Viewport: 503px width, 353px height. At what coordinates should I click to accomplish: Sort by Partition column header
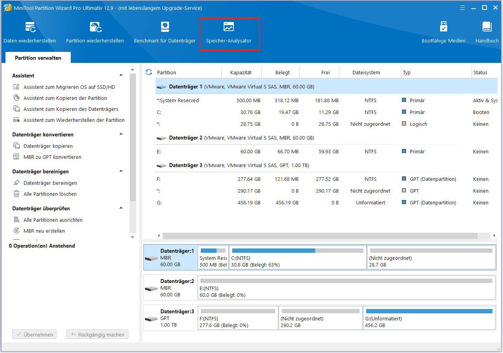pos(188,72)
